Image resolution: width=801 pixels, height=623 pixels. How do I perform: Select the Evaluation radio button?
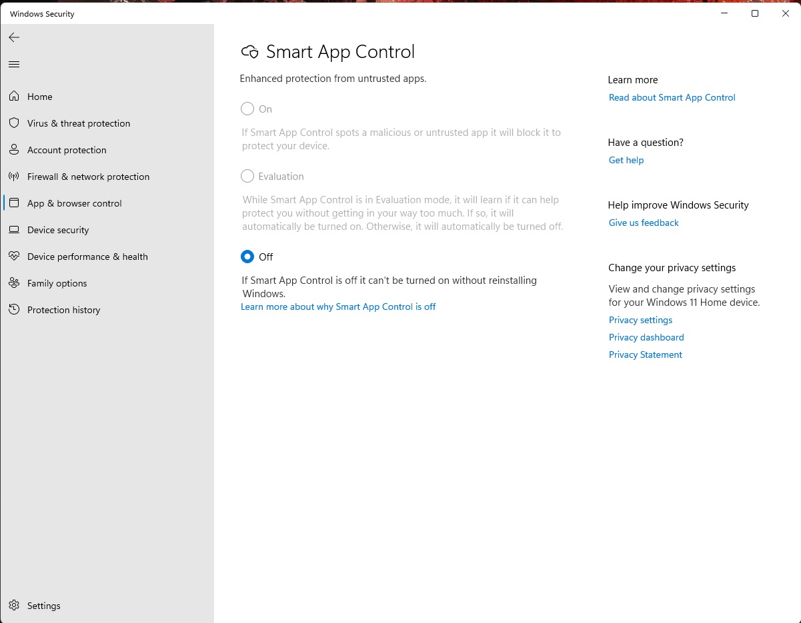tap(247, 176)
